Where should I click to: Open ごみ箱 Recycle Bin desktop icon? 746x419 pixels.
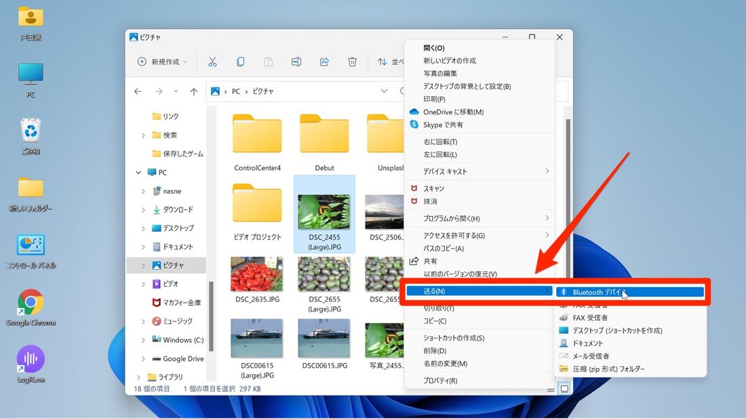pyautogui.click(x=31, y=136)
